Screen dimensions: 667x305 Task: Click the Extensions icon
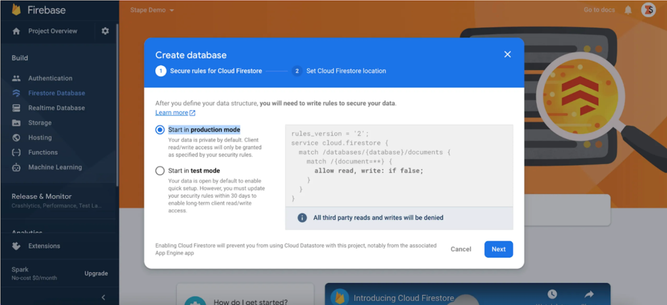16,246
